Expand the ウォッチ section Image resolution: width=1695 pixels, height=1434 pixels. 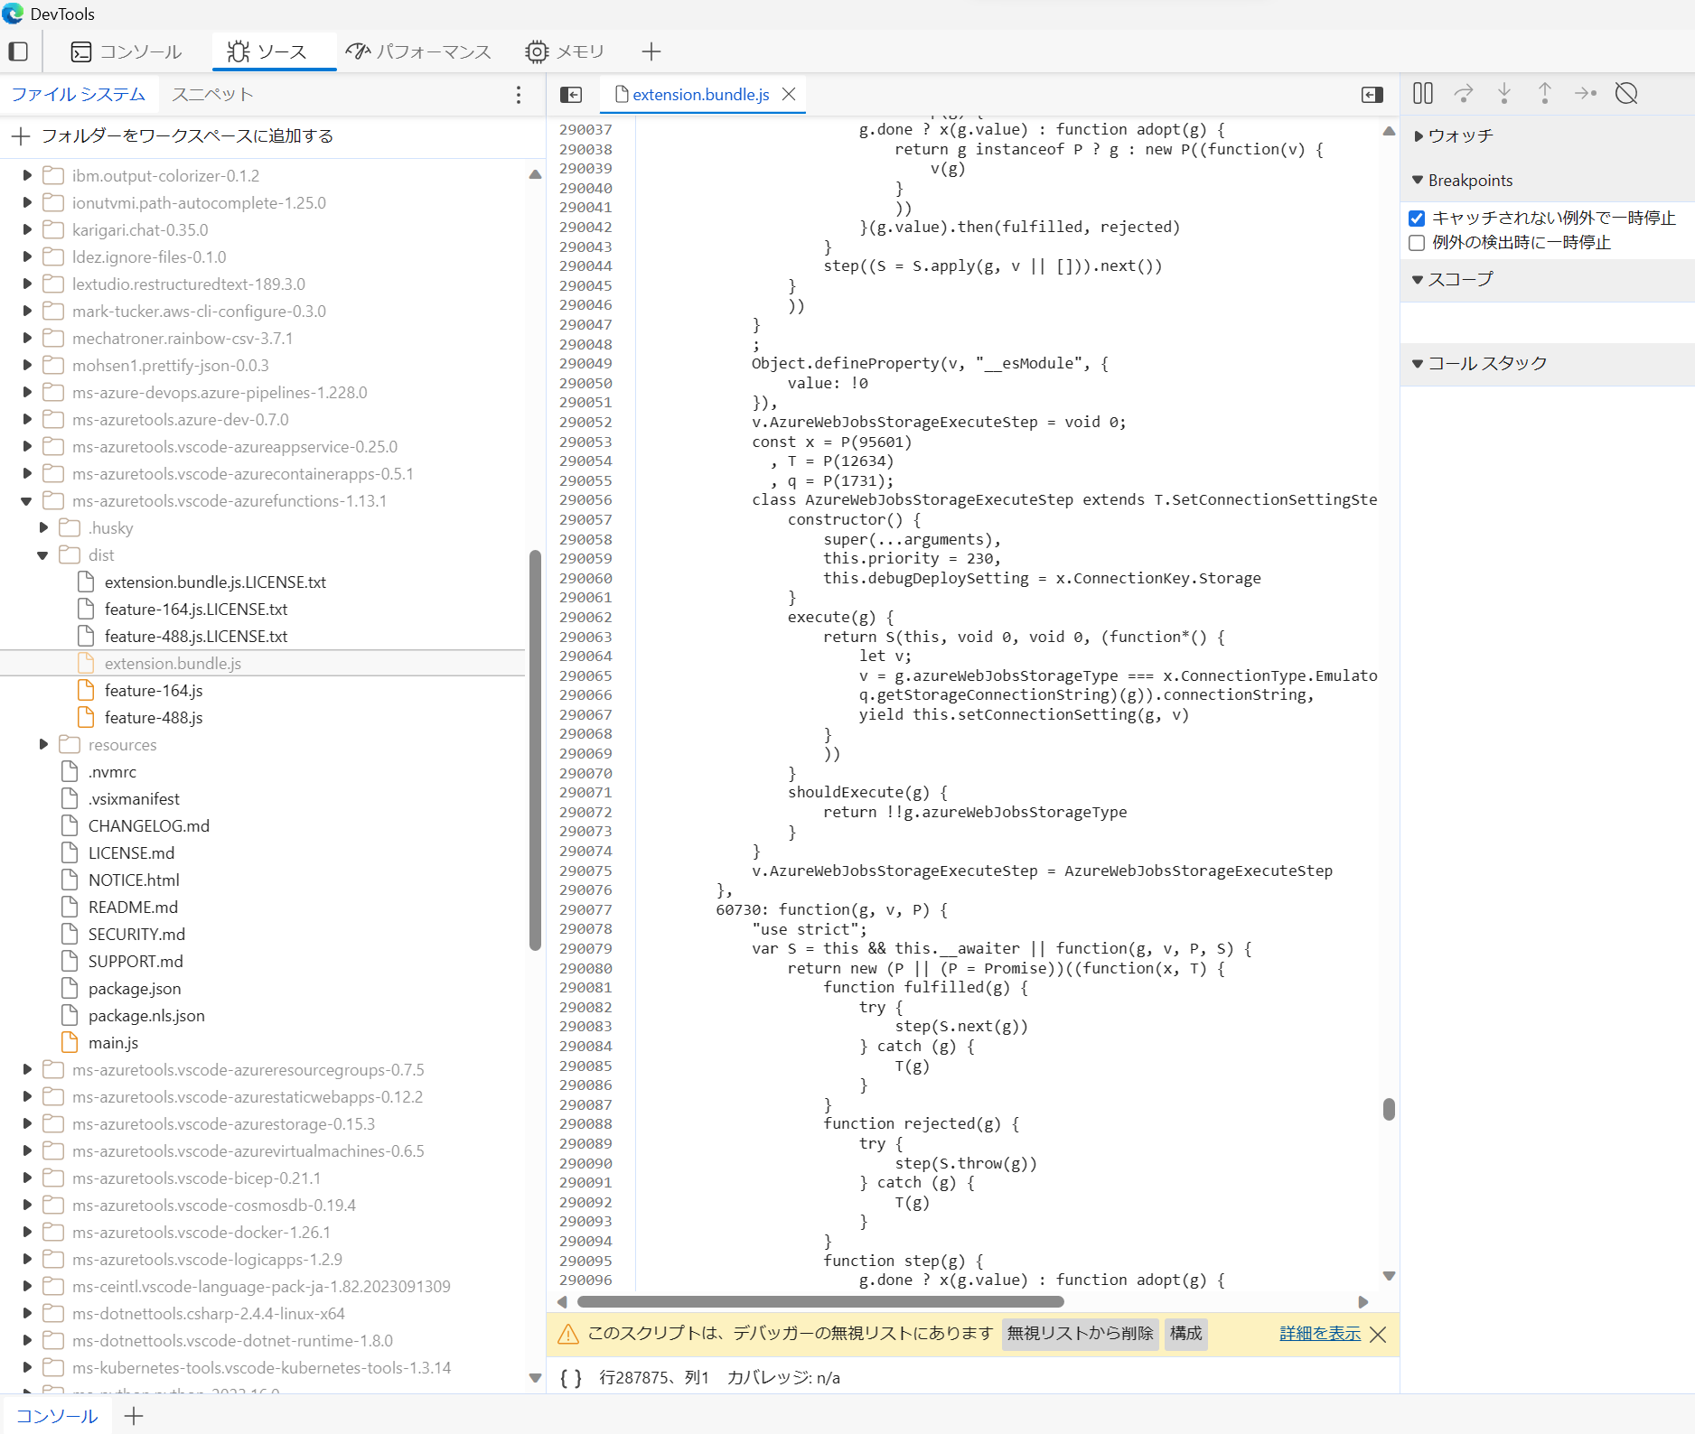pos(1418,136)
